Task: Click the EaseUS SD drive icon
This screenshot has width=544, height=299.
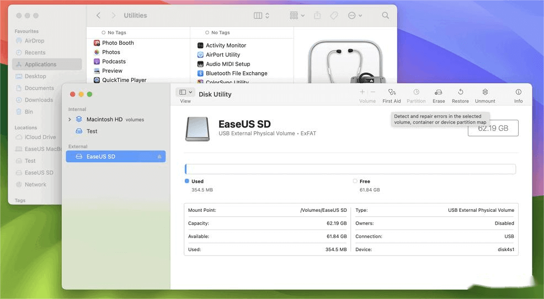Action: [198, 129]
